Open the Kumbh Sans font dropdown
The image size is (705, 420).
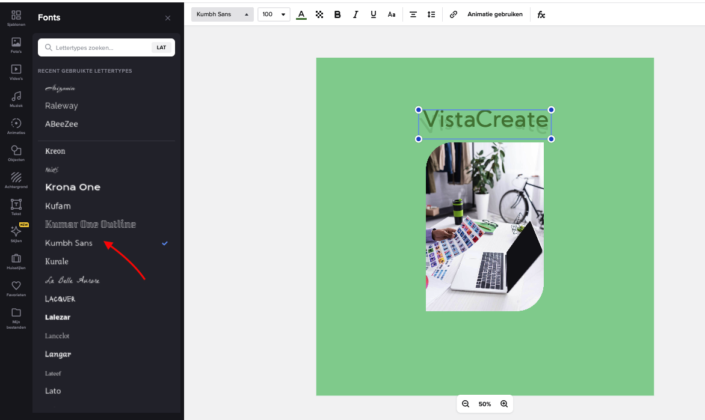coord(223,14)
